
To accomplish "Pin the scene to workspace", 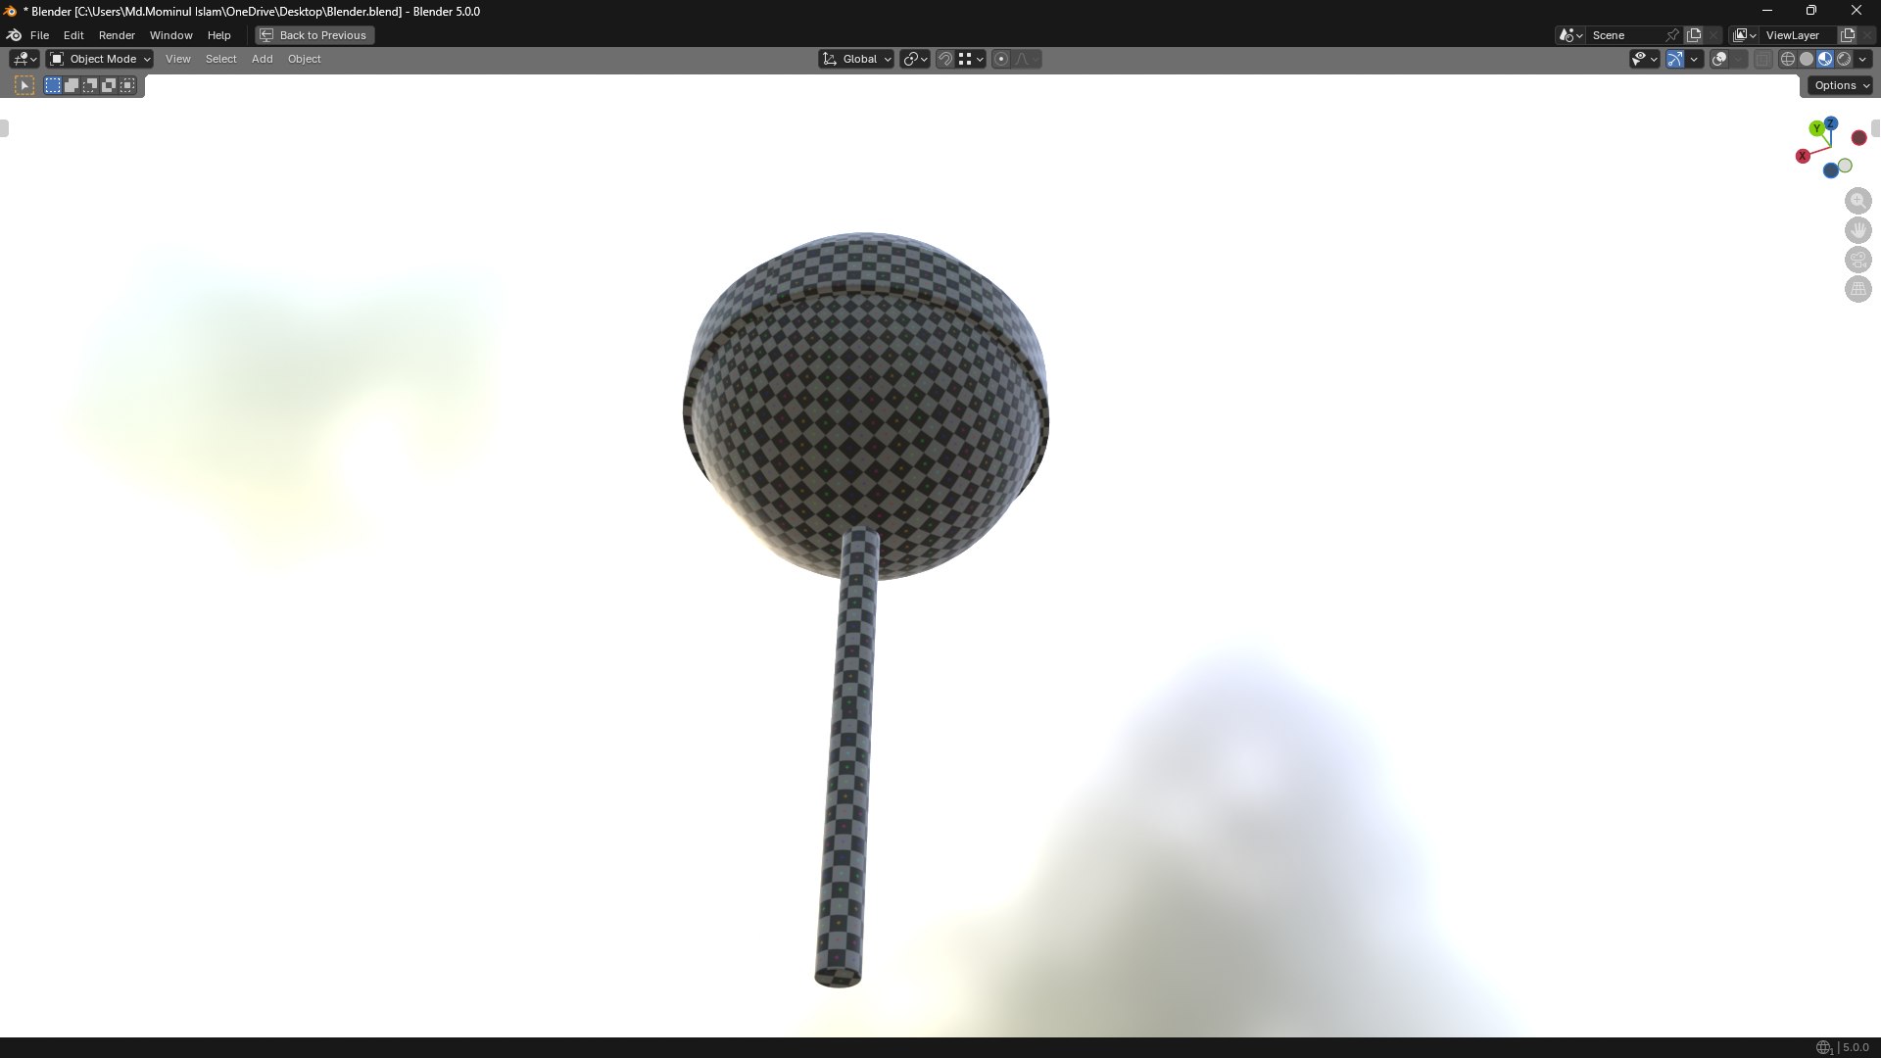I will (x=1672, y=35).
